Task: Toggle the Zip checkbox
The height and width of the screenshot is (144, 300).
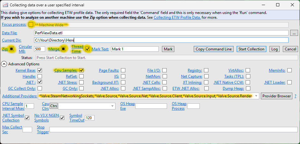Action: tap(11, 49)
